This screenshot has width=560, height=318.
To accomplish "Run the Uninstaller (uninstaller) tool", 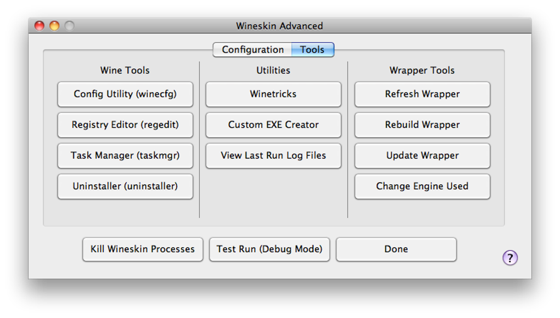I will click(125, 186).
